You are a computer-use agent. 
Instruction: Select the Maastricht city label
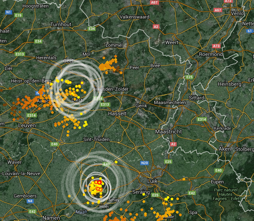168,132
